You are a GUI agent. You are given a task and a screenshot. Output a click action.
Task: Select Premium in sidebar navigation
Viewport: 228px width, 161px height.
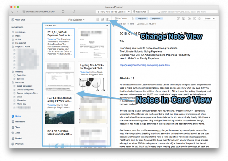point(17,144)
